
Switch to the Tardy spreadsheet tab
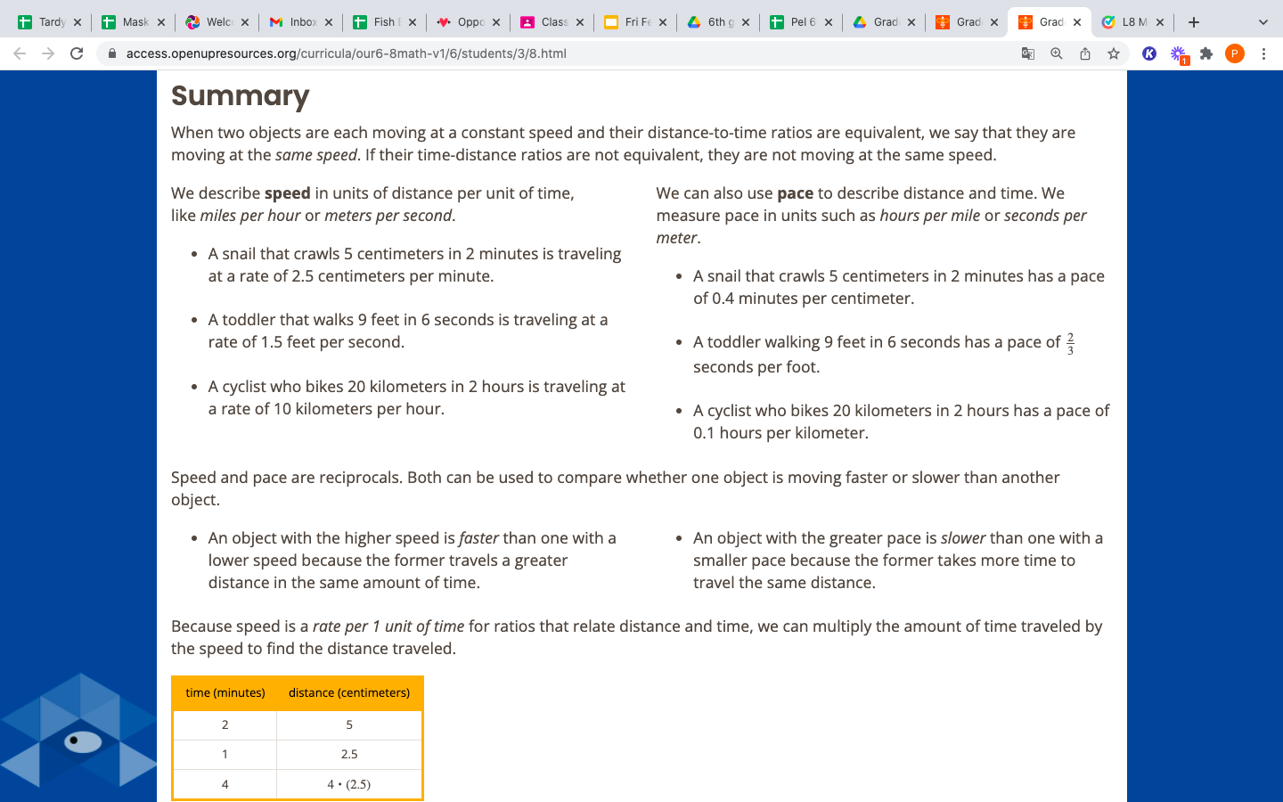43,22
